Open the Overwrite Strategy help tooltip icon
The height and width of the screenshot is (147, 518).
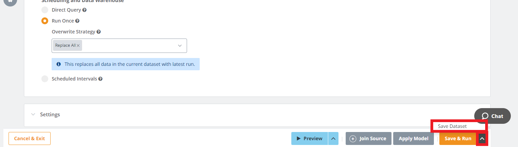click(98, 32)
